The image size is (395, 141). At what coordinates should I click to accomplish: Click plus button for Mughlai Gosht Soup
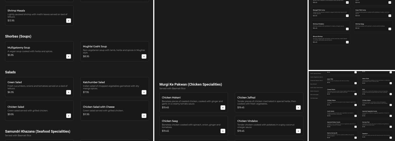click(144, 56)
